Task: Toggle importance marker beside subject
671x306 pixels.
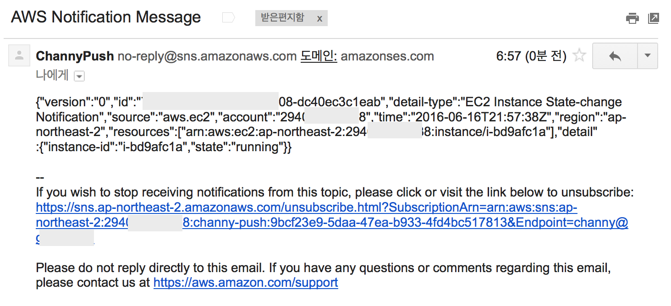Action: [x=228, y=18]
